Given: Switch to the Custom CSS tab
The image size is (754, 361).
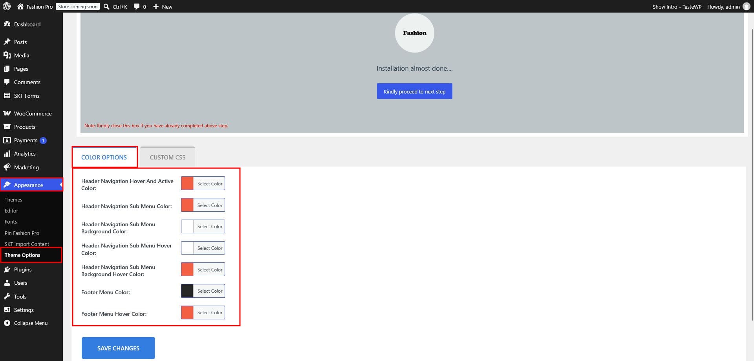Looking at the screenshot, I should click(x=168, y=157).
